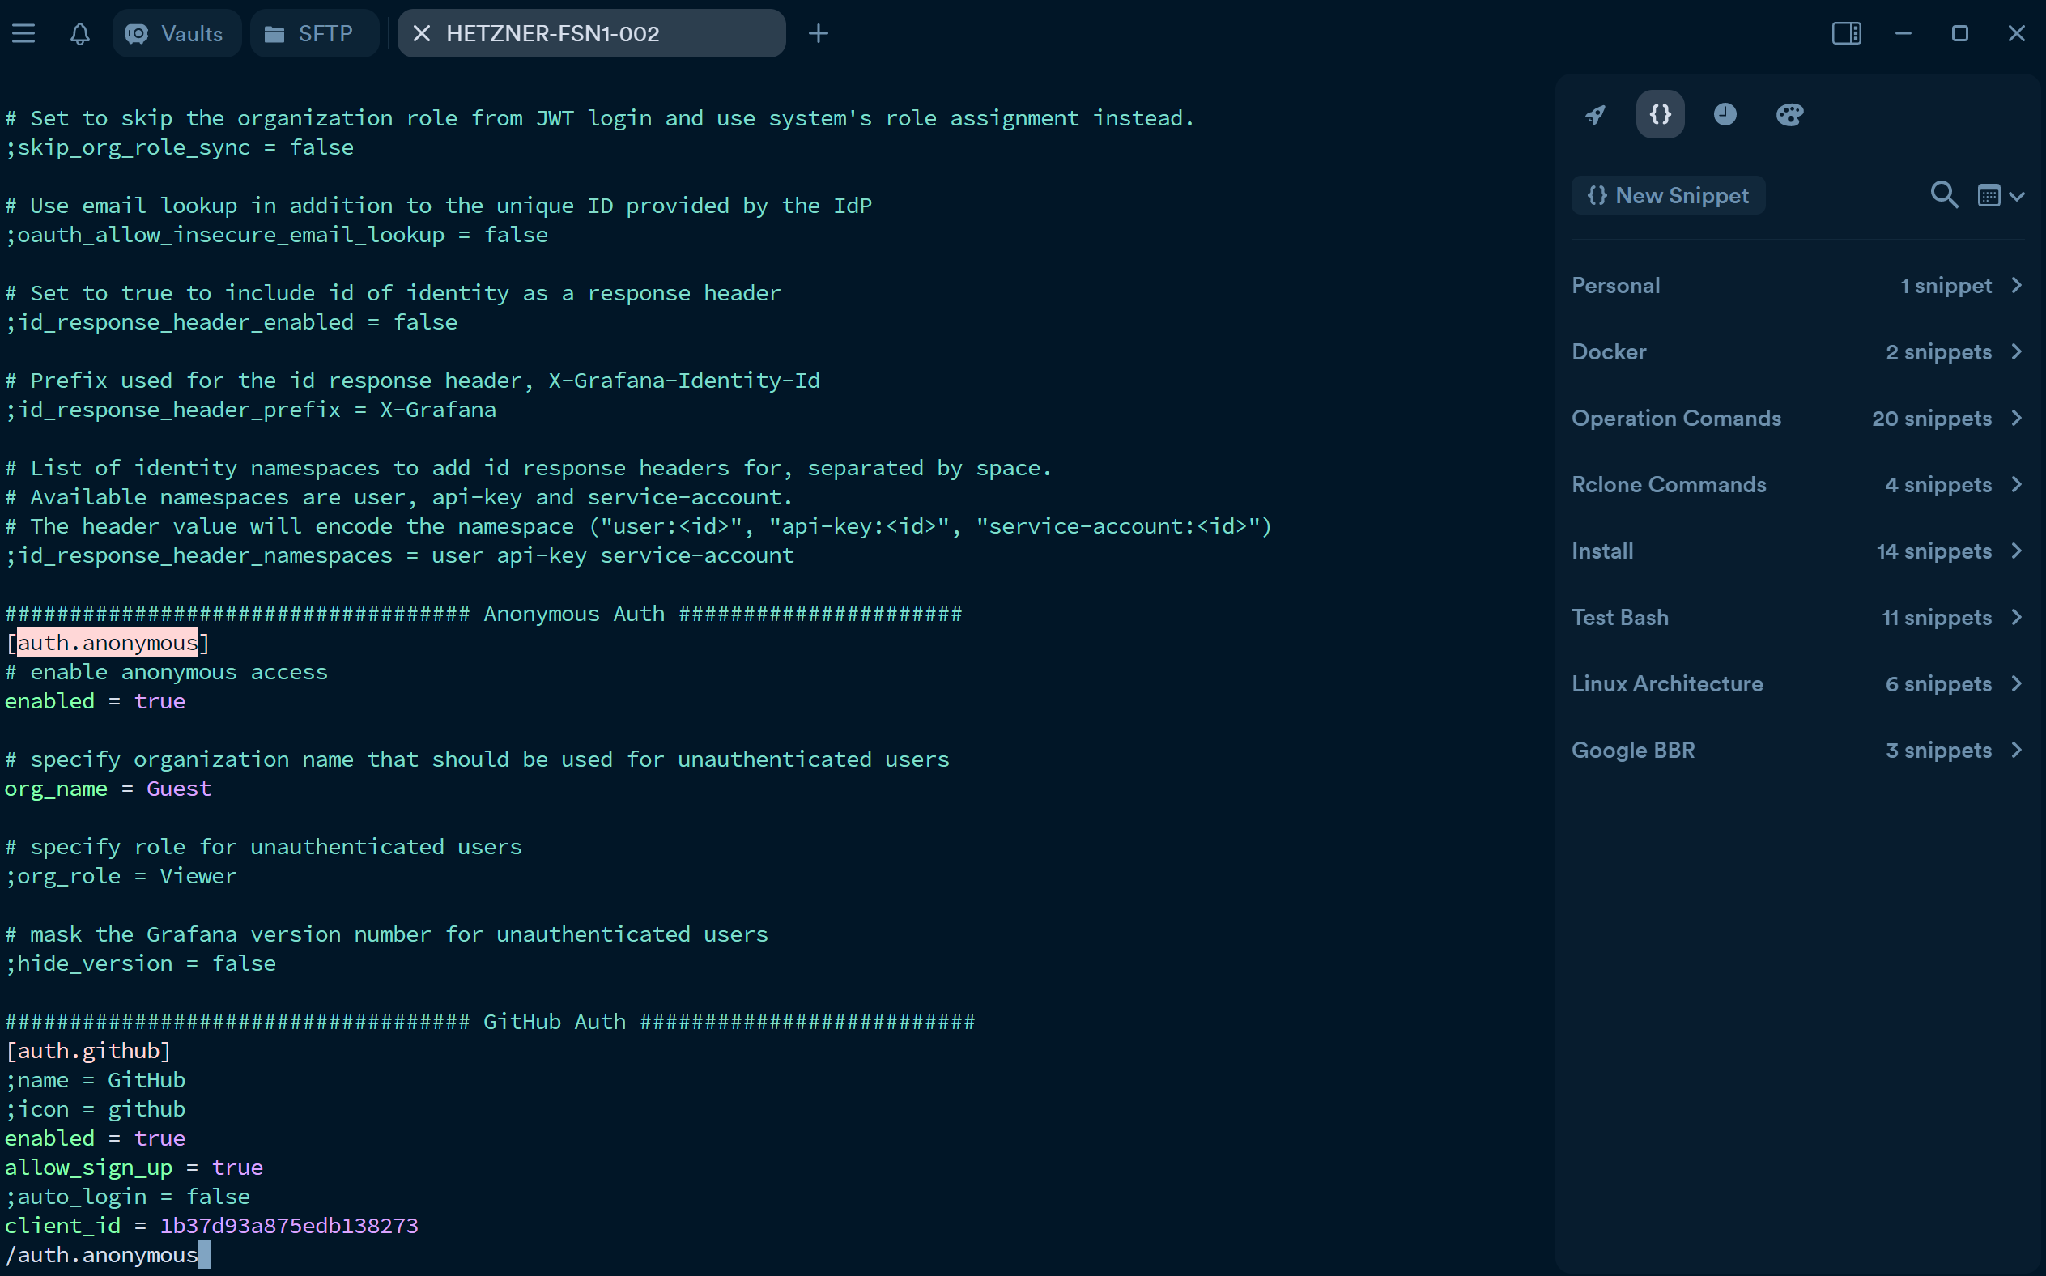Open the history clock panel
Screen dimensions: 2046x1276
point(1725,115)
